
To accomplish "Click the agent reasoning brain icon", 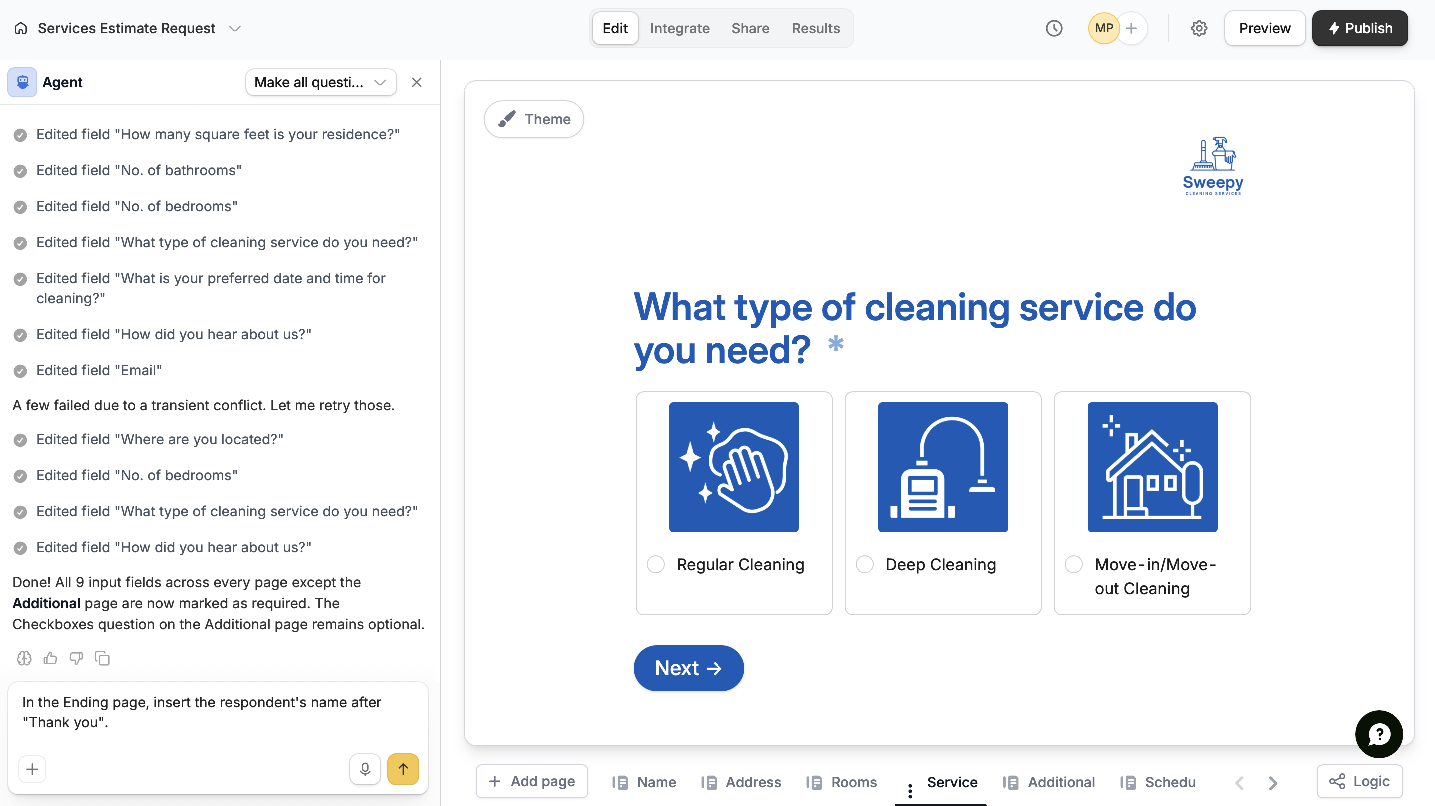I will pos(24,659).
